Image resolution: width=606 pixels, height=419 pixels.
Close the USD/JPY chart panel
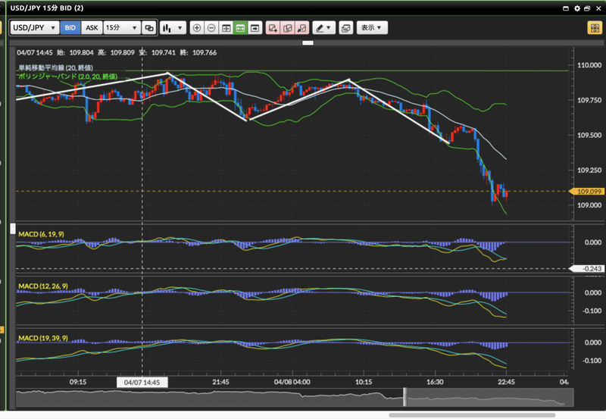click(x=598, y=8)
